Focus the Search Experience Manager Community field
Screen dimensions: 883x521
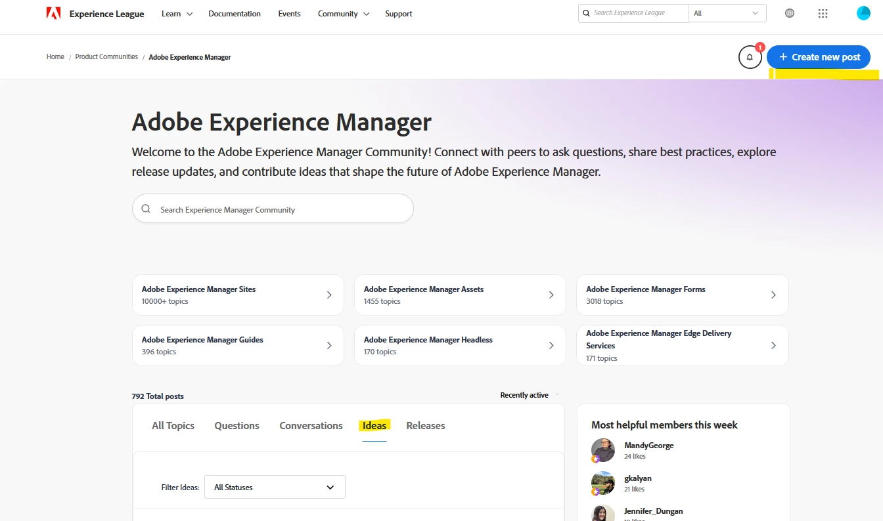[x=273, y=209]
